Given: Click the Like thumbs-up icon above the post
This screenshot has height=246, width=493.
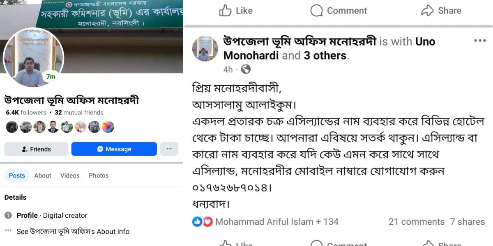Looking at the screenshot, I should (x=225, y=10).
